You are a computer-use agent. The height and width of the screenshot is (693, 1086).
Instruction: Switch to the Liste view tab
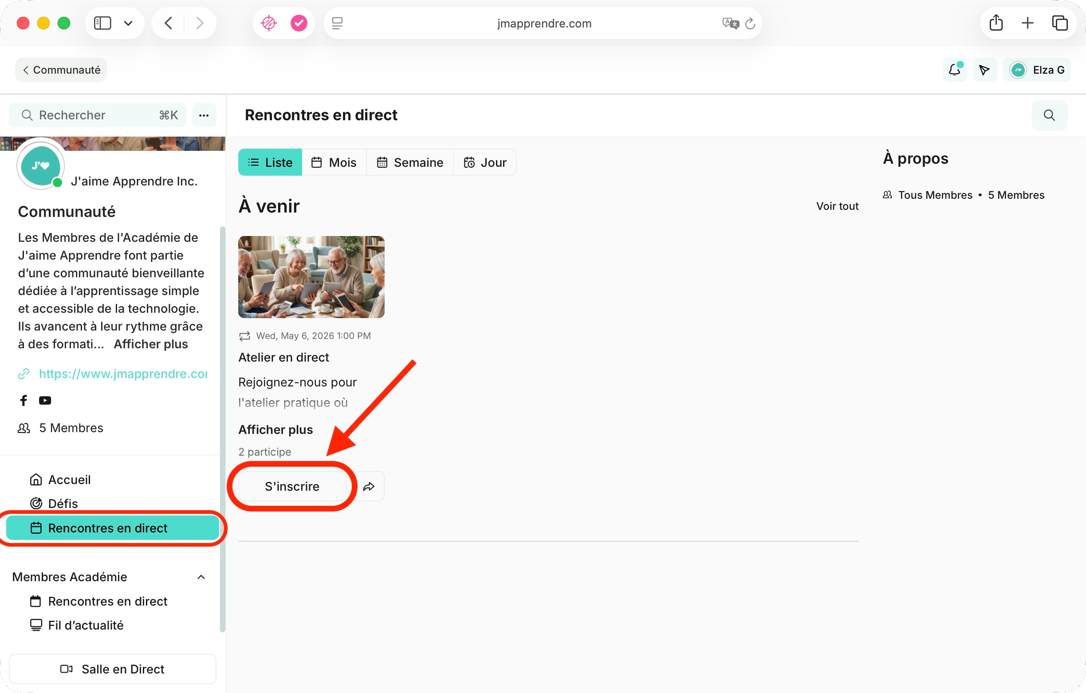270,162
